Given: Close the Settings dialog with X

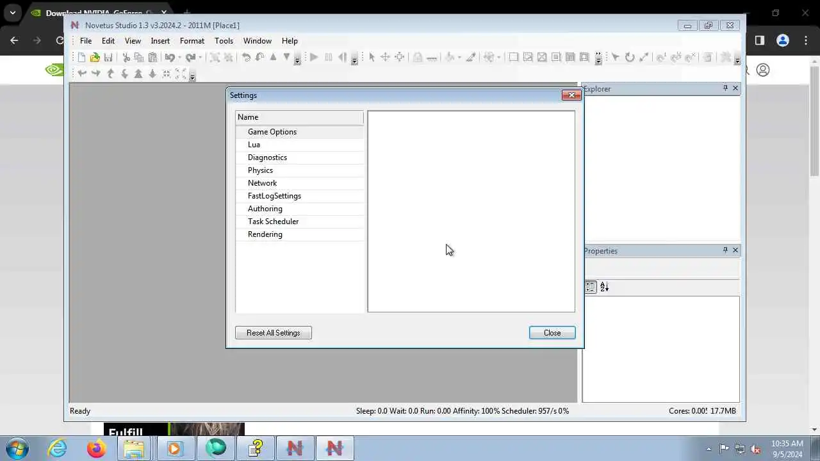Looking at the screenshot, I should point(571,95).
